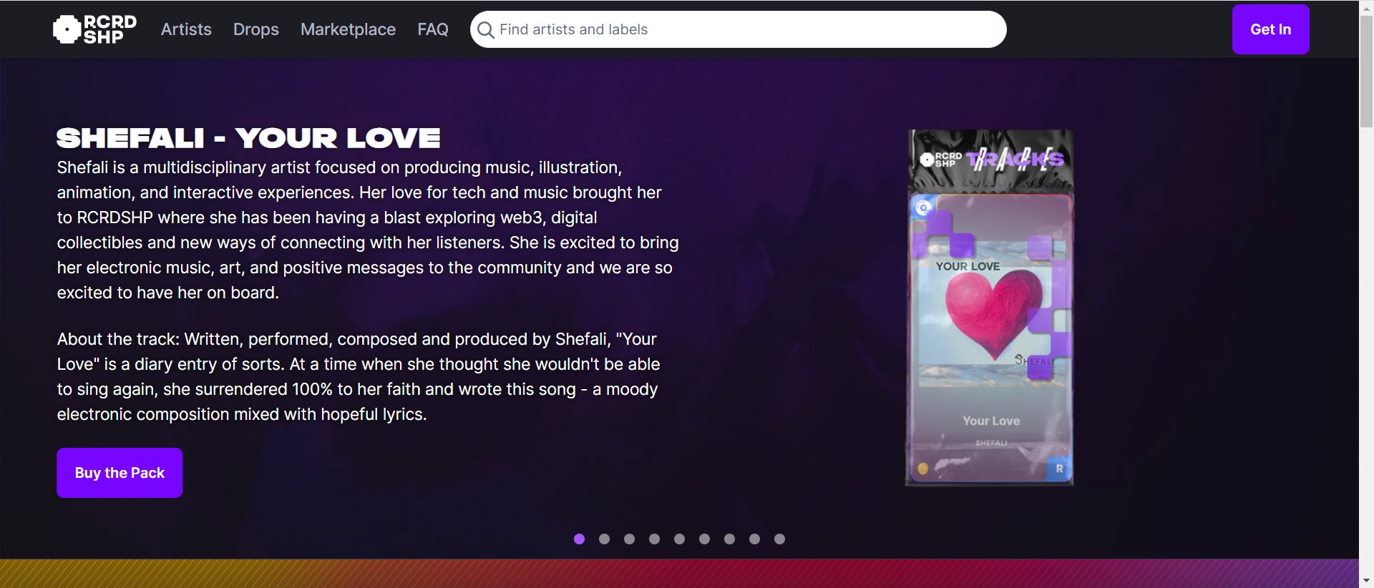The image size is (1374, 588).
Task: Focus the Find artists and labels field
Action: click(744, 29)
